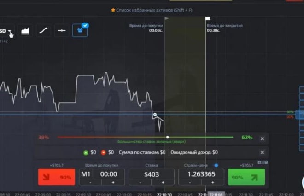The image size is (304, 196).
Task: Toggle the strike price blue switch
Action: tap(216, 165)
